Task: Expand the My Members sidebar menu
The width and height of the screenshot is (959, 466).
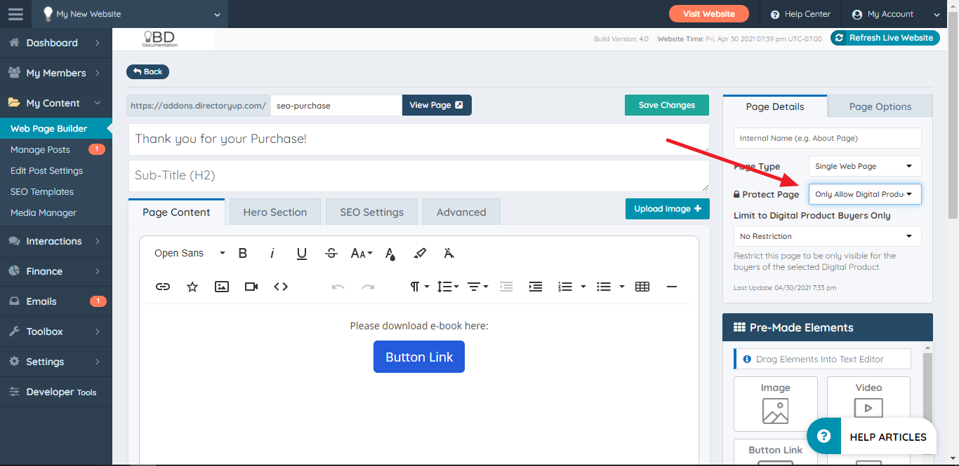Action: [56, 73]
